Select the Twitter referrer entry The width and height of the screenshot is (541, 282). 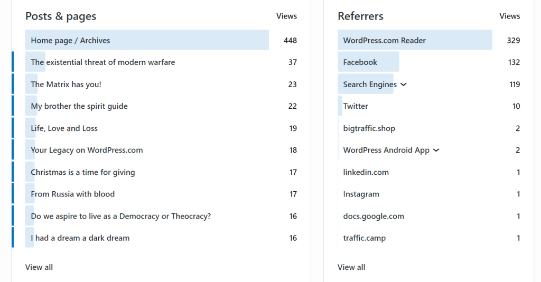pyautogui.click(x=356, y=106)
